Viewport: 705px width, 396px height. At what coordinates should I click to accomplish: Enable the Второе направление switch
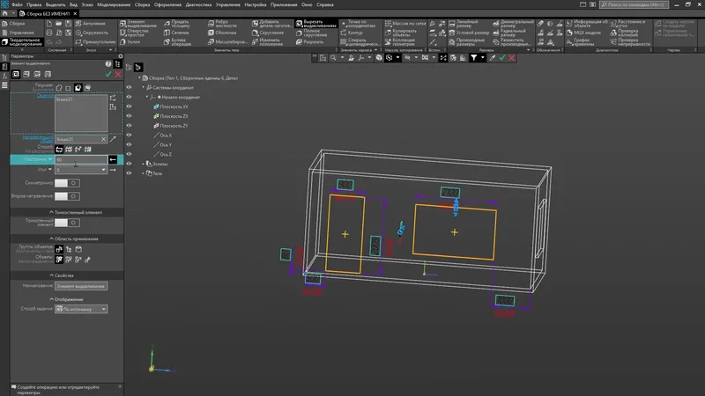point(67,194)
